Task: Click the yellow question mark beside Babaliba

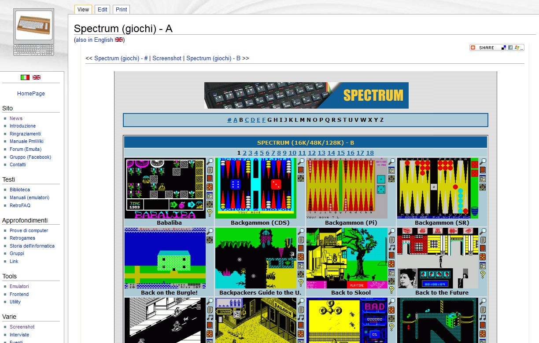Action: [210, 213]
